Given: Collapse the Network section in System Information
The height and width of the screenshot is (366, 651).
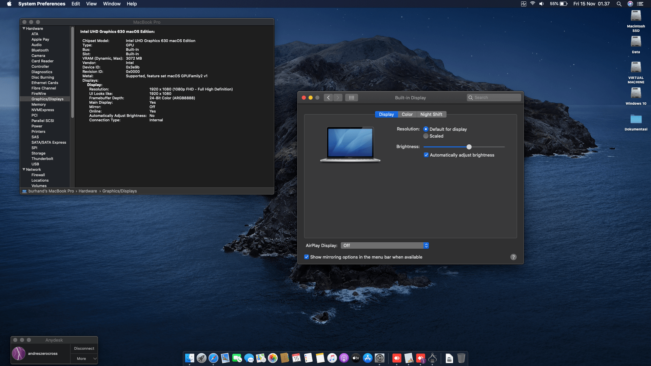Looking at the screenshot, I should click(24, 169).
